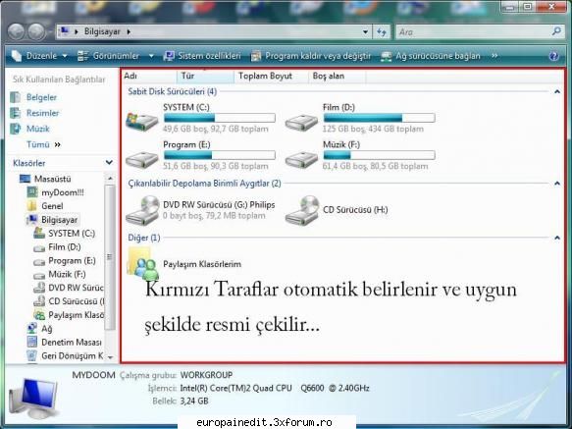Viewport: 572px width, 429px height.
Task: Click the folder tree scrollbar down arrow
Action: [x=110, y=357]
